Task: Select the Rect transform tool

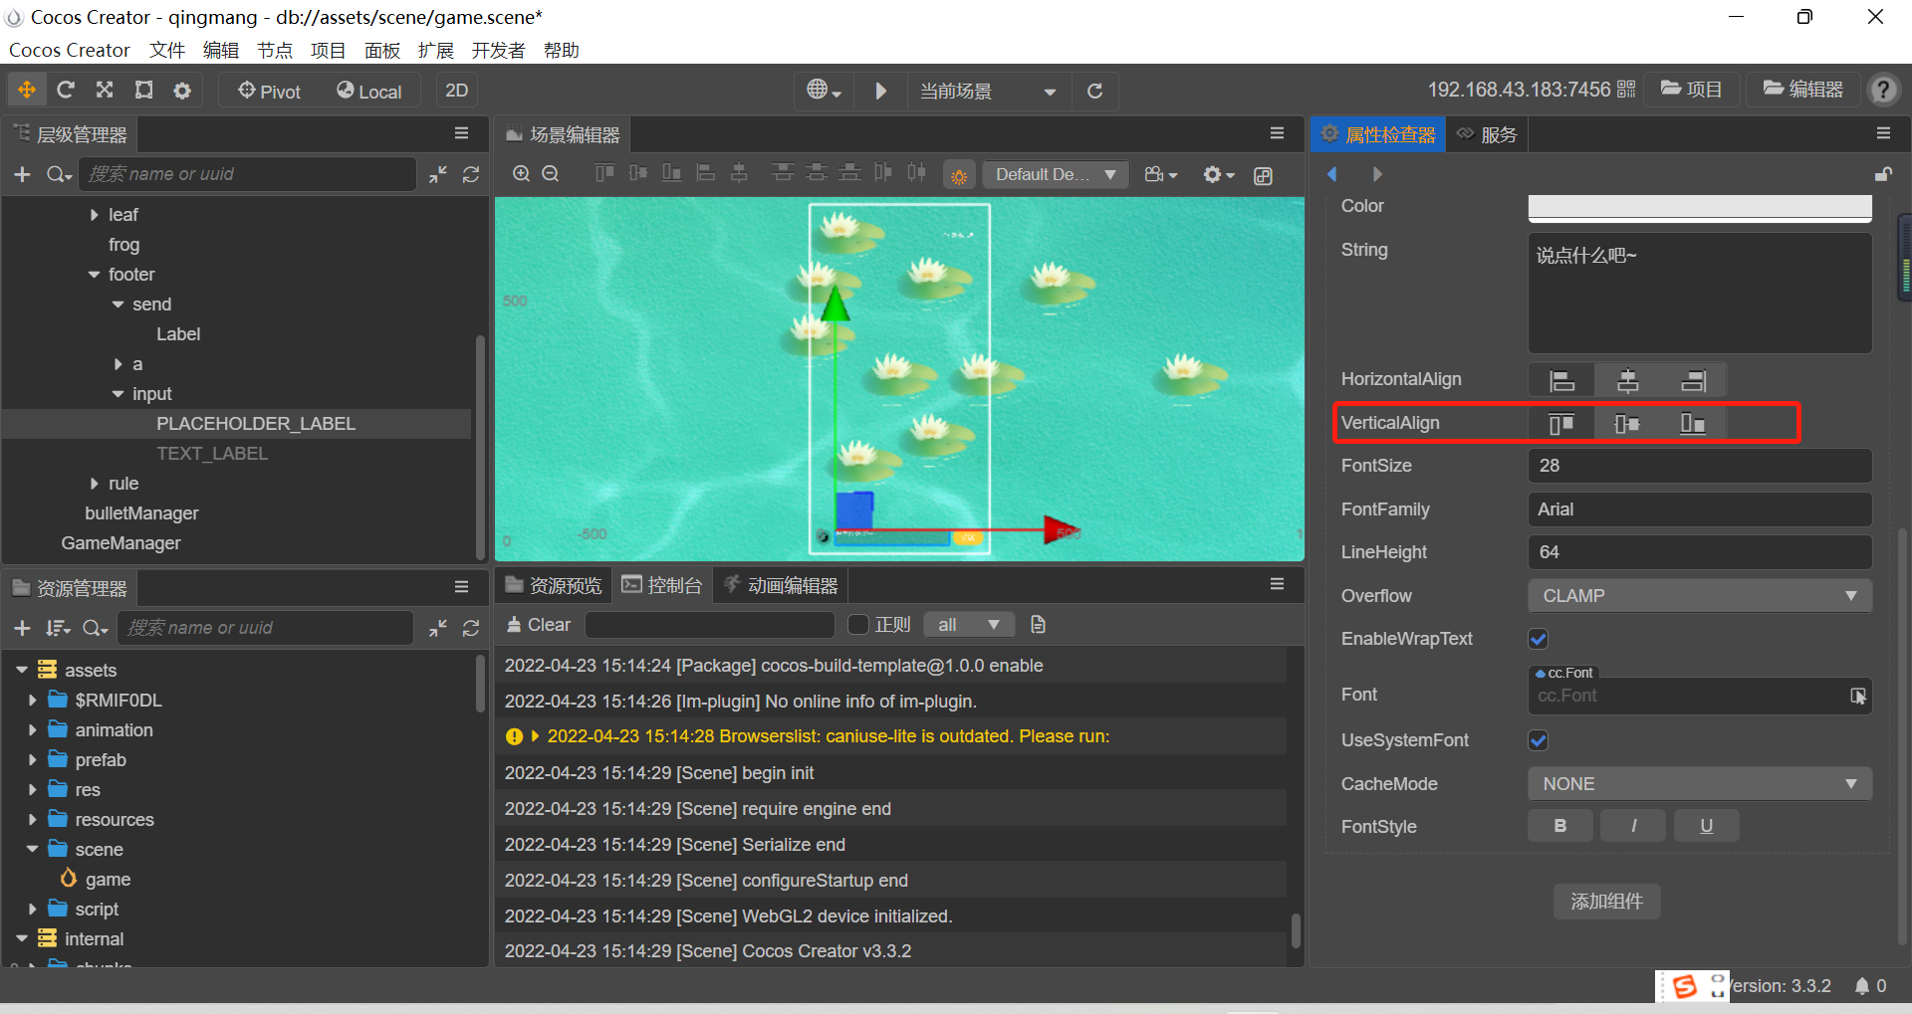Action: pyautogui.click(x=144, y=91)
